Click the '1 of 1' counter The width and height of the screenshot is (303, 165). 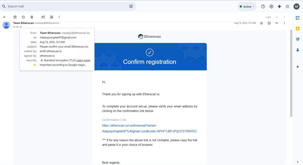pyautogui.click(x=268, y=17)
